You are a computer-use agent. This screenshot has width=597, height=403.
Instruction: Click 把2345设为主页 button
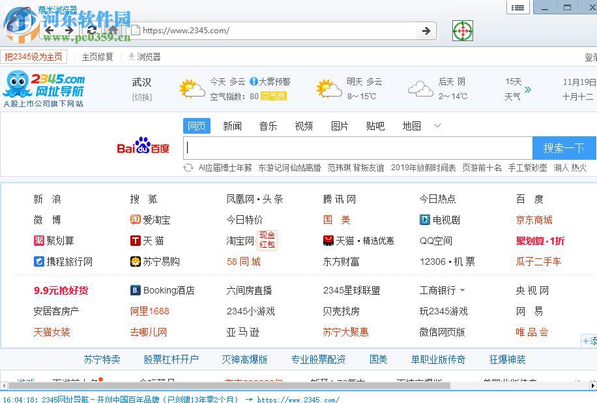[35, 57]
